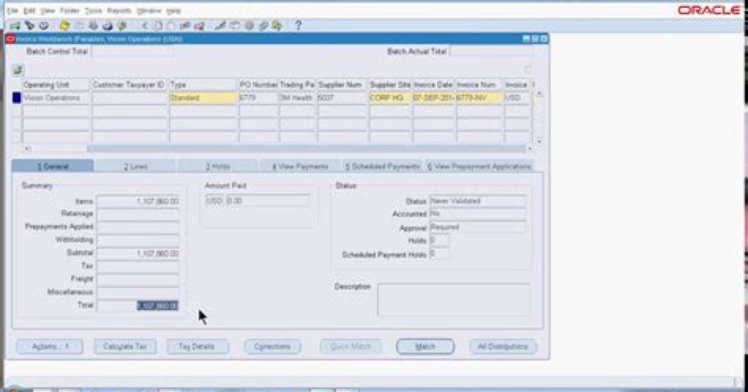
Task: Click the red Delete Record toolbar icon
Action: click(199, 26)
